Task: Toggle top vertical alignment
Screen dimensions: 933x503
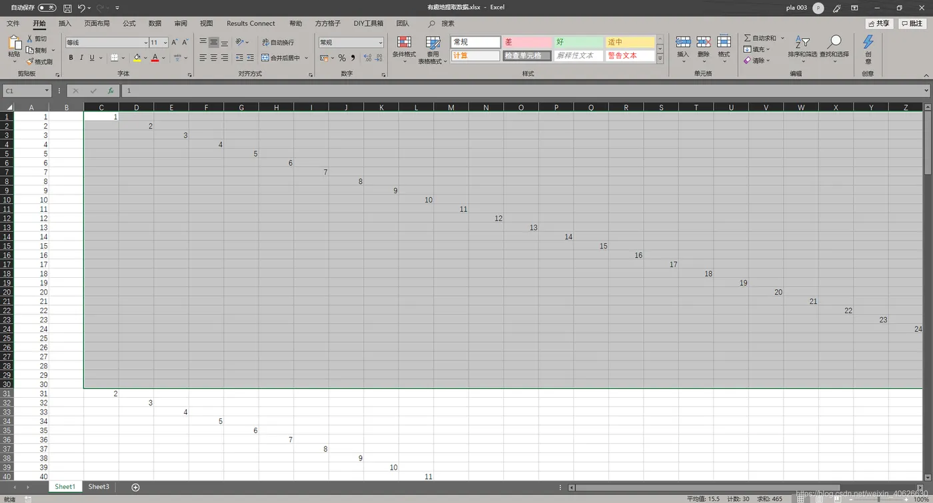Action: [x=203, y=42]
